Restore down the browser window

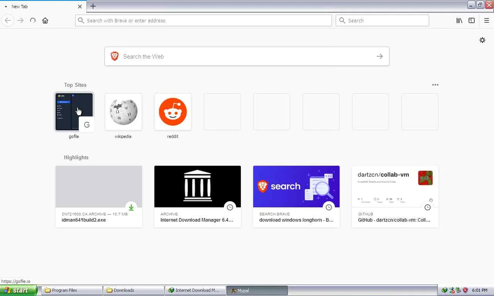click(x=480, y=5)
